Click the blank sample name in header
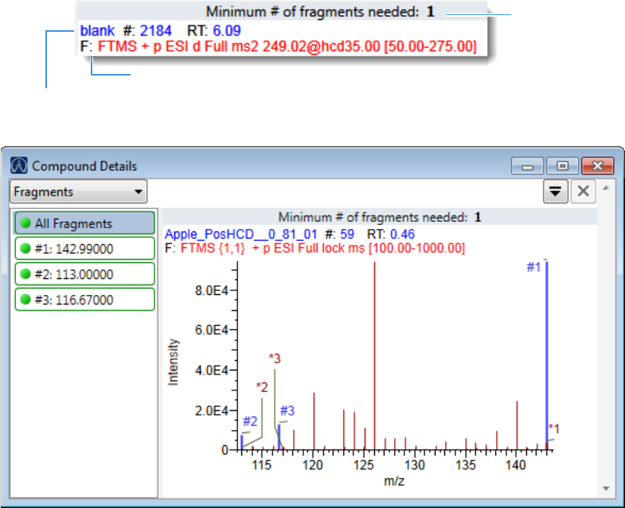Screen dimensions: 625x508 (x=97, y=31)
